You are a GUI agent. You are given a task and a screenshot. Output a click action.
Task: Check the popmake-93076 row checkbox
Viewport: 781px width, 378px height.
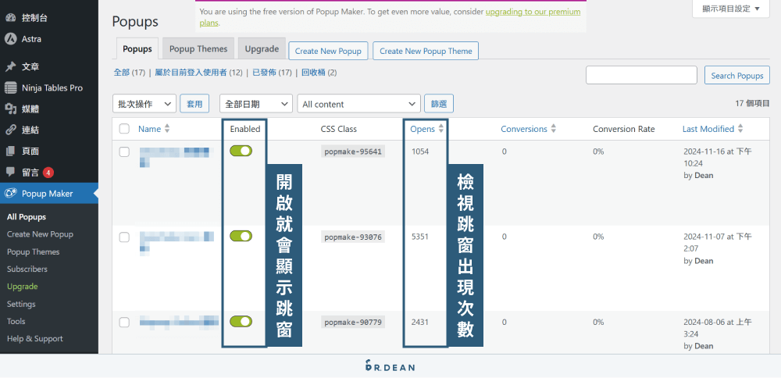[x=124, y=237]
